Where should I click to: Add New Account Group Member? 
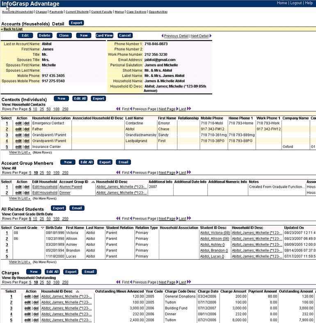point(68,162)
